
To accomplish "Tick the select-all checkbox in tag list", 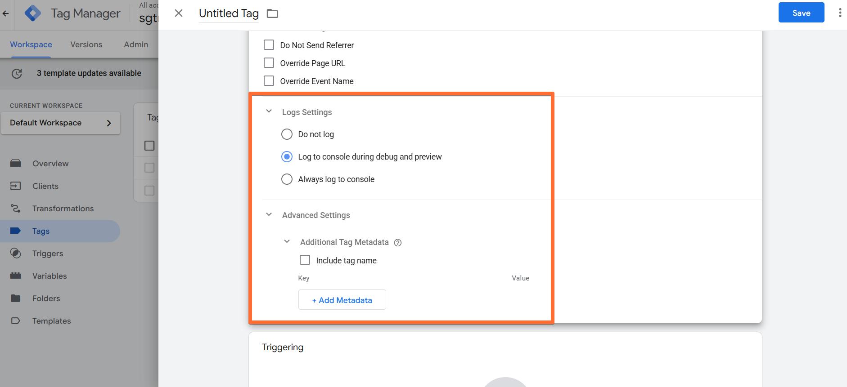I will point(149,146).
